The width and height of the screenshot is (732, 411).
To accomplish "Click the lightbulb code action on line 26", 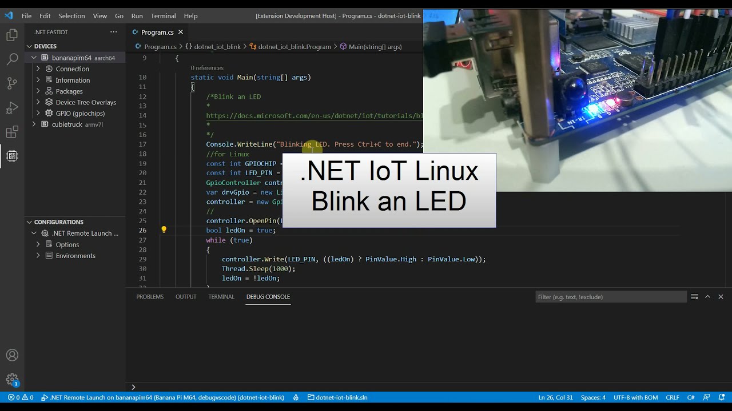I will click(164, 230).
